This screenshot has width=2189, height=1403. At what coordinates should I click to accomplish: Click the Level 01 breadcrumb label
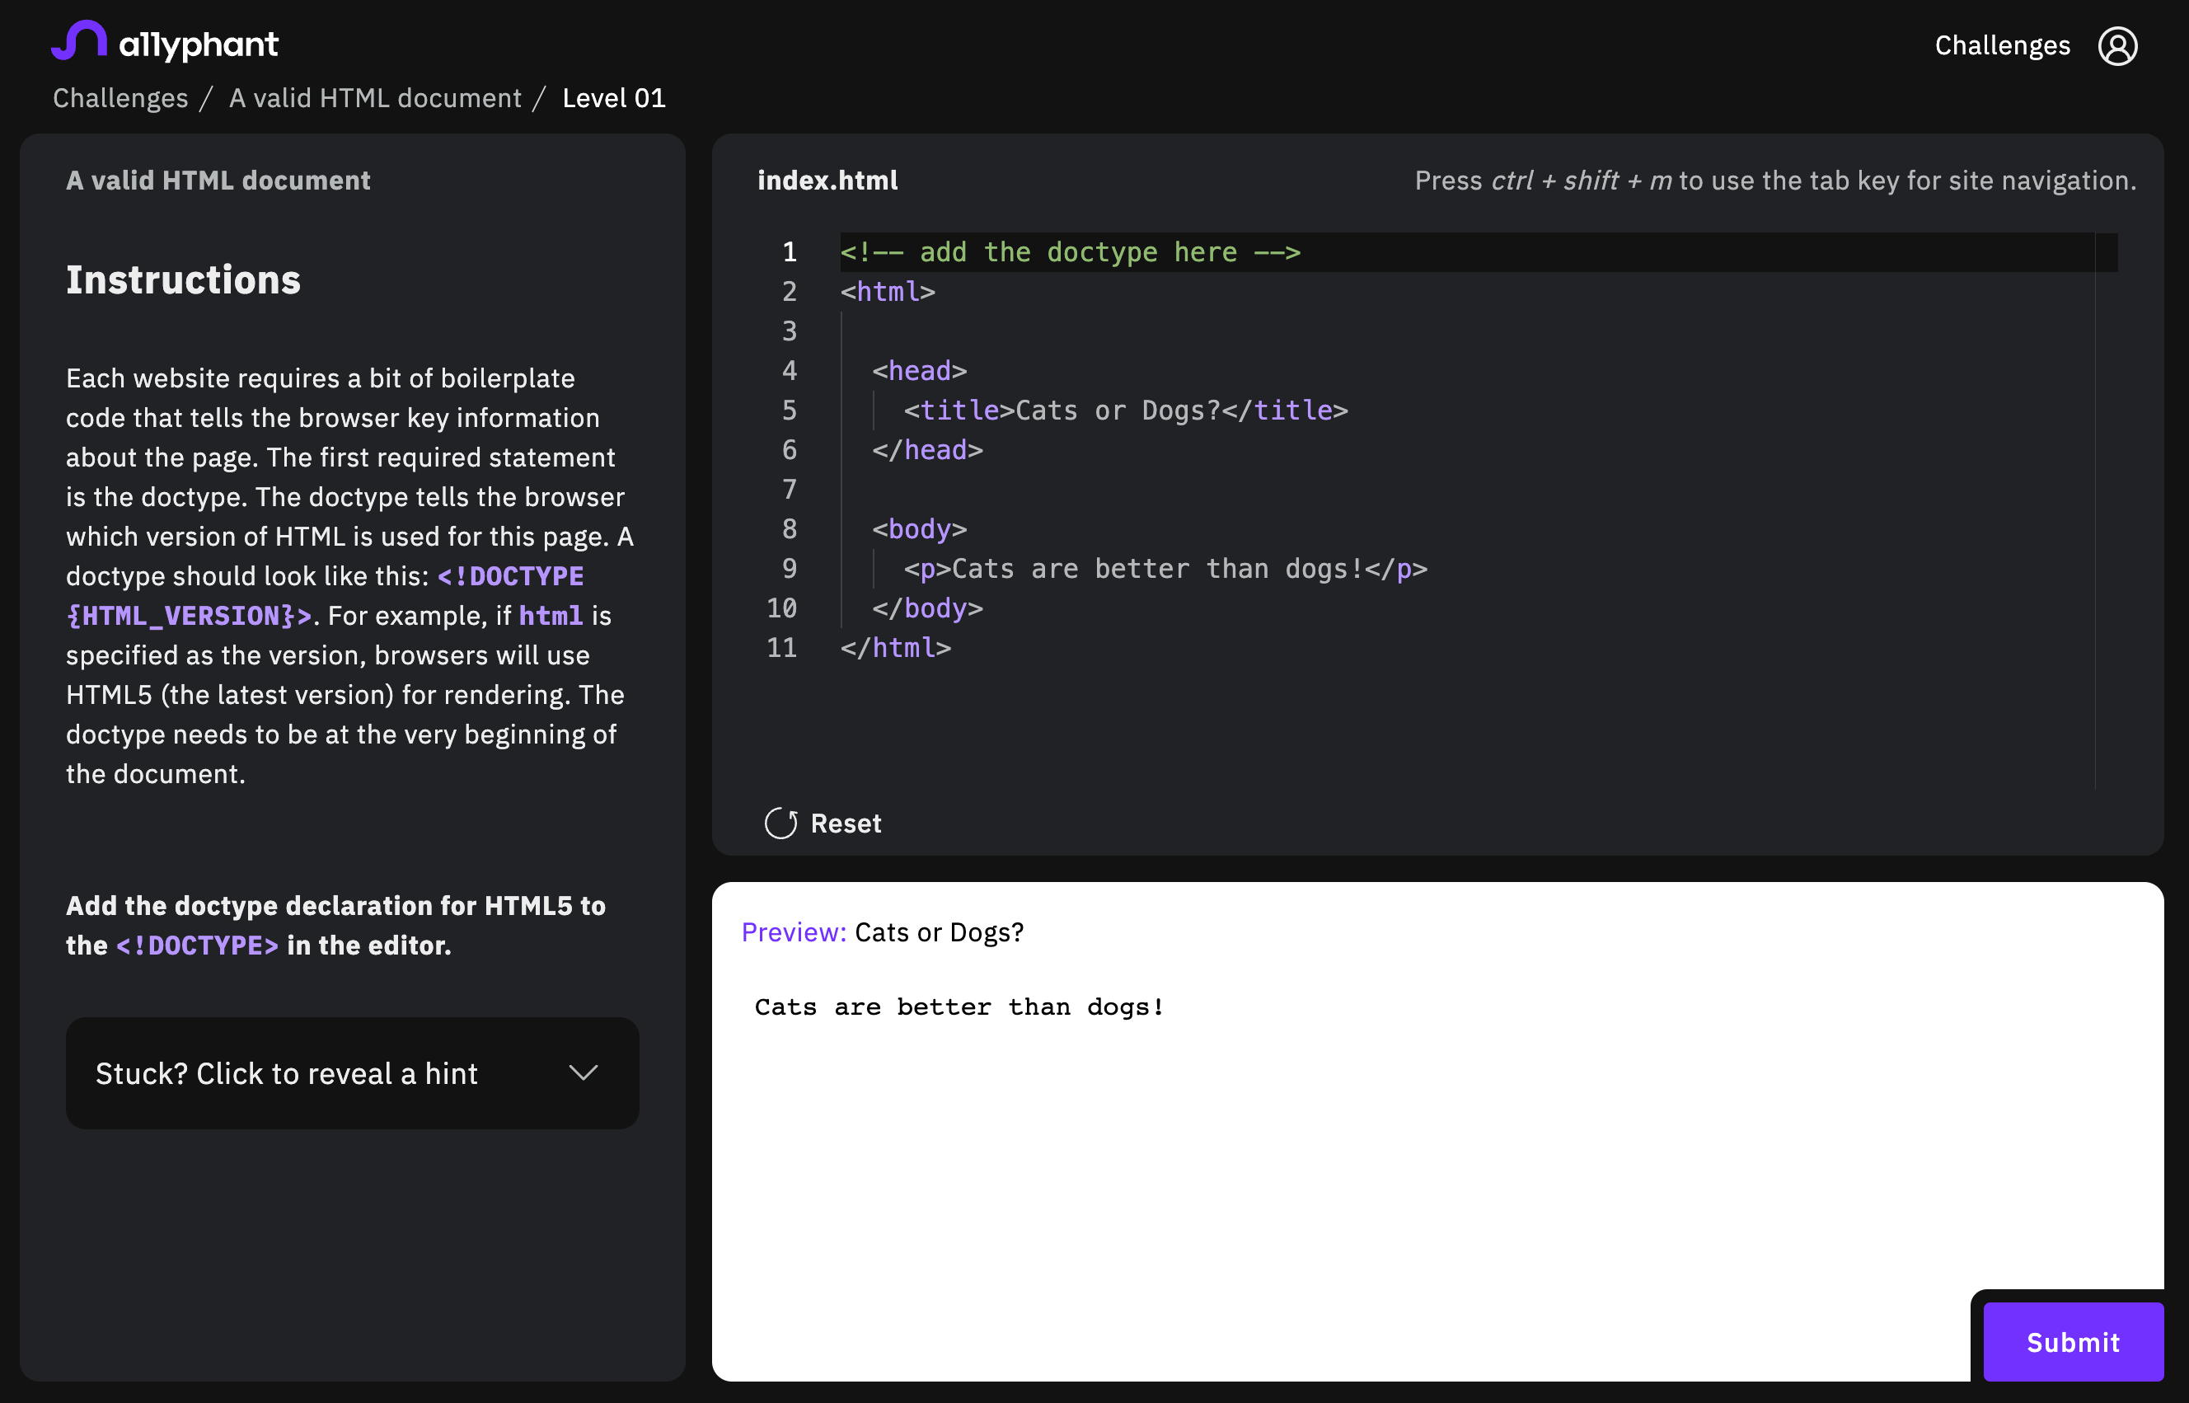coord(613,97)
